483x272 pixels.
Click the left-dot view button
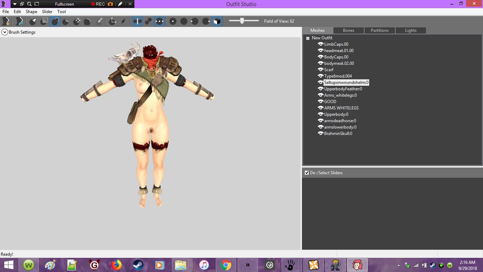(x=195, y=21)
